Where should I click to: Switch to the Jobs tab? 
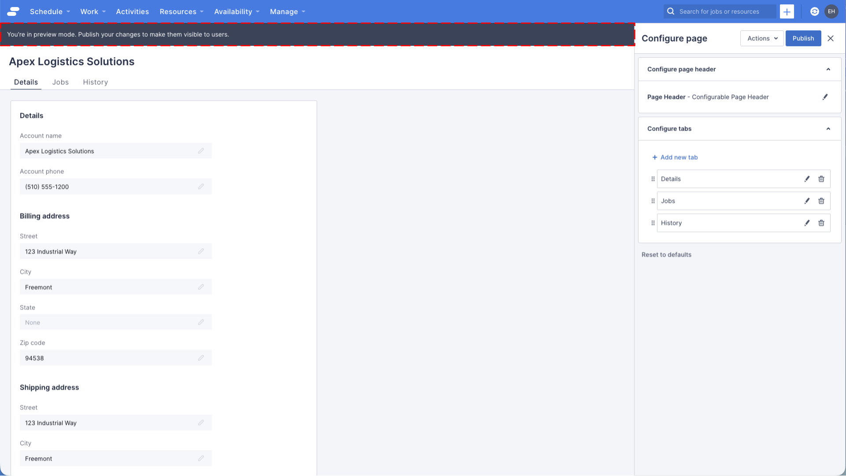tap(60, 82)
